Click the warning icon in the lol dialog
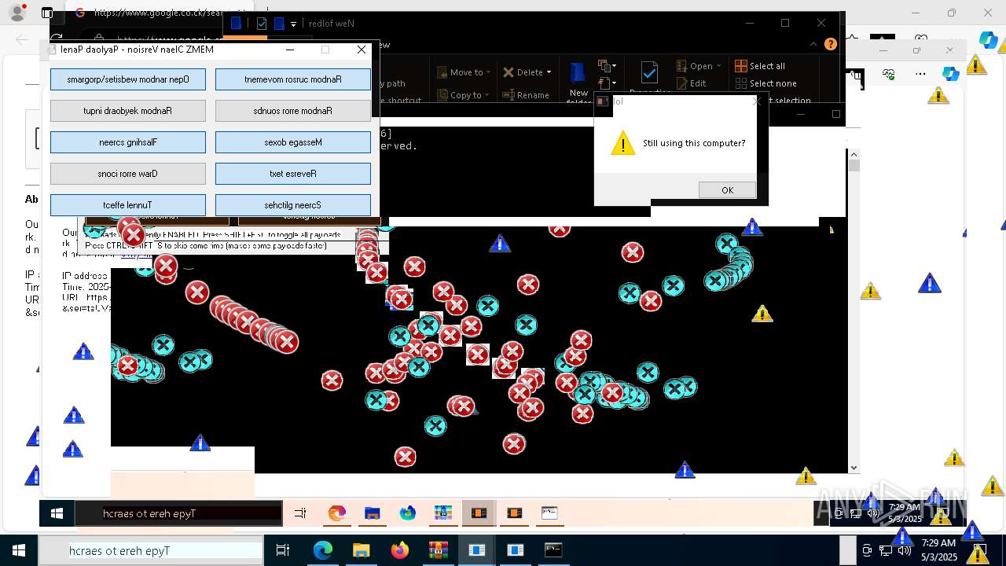 tap(623, 143)
